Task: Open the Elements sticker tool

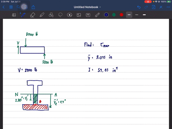Action: (x=70, y=15)
